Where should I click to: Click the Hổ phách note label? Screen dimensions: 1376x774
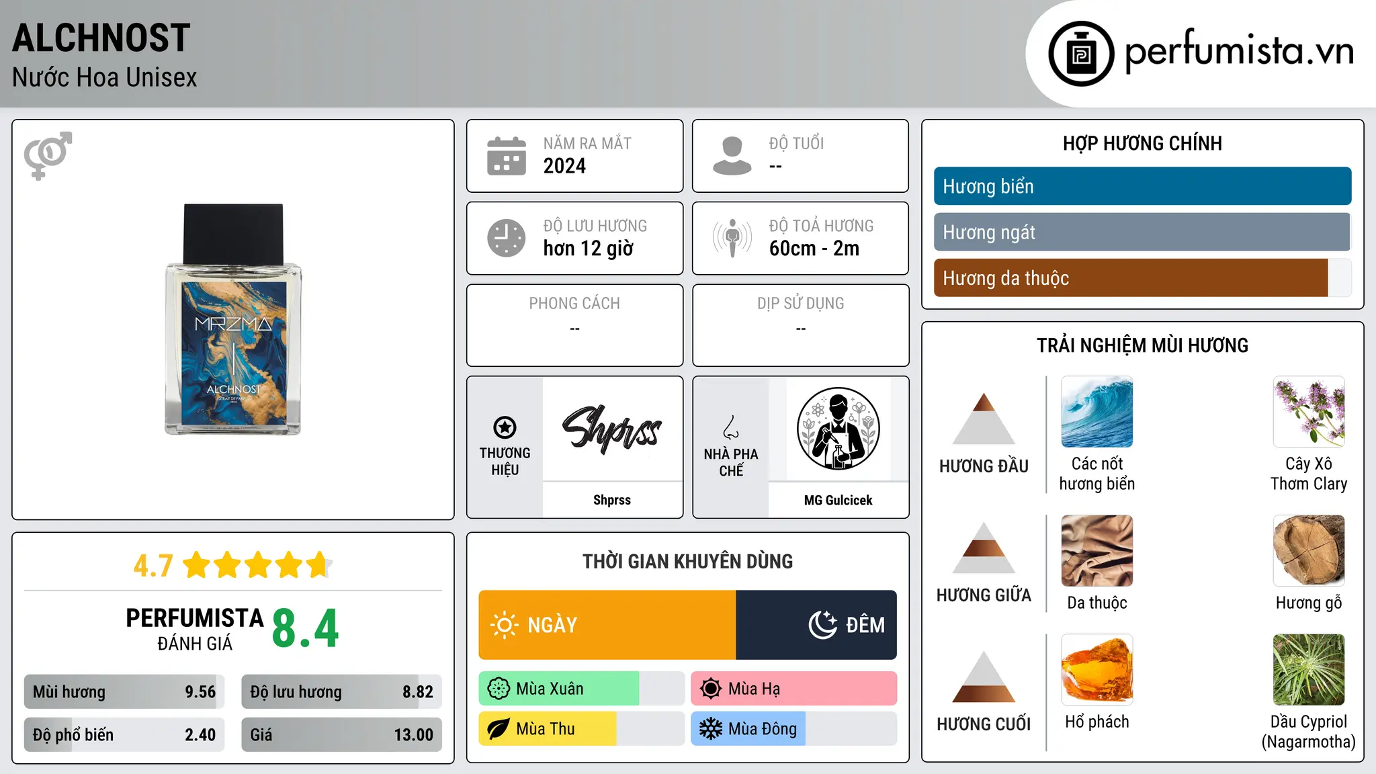click(1097, 722)
